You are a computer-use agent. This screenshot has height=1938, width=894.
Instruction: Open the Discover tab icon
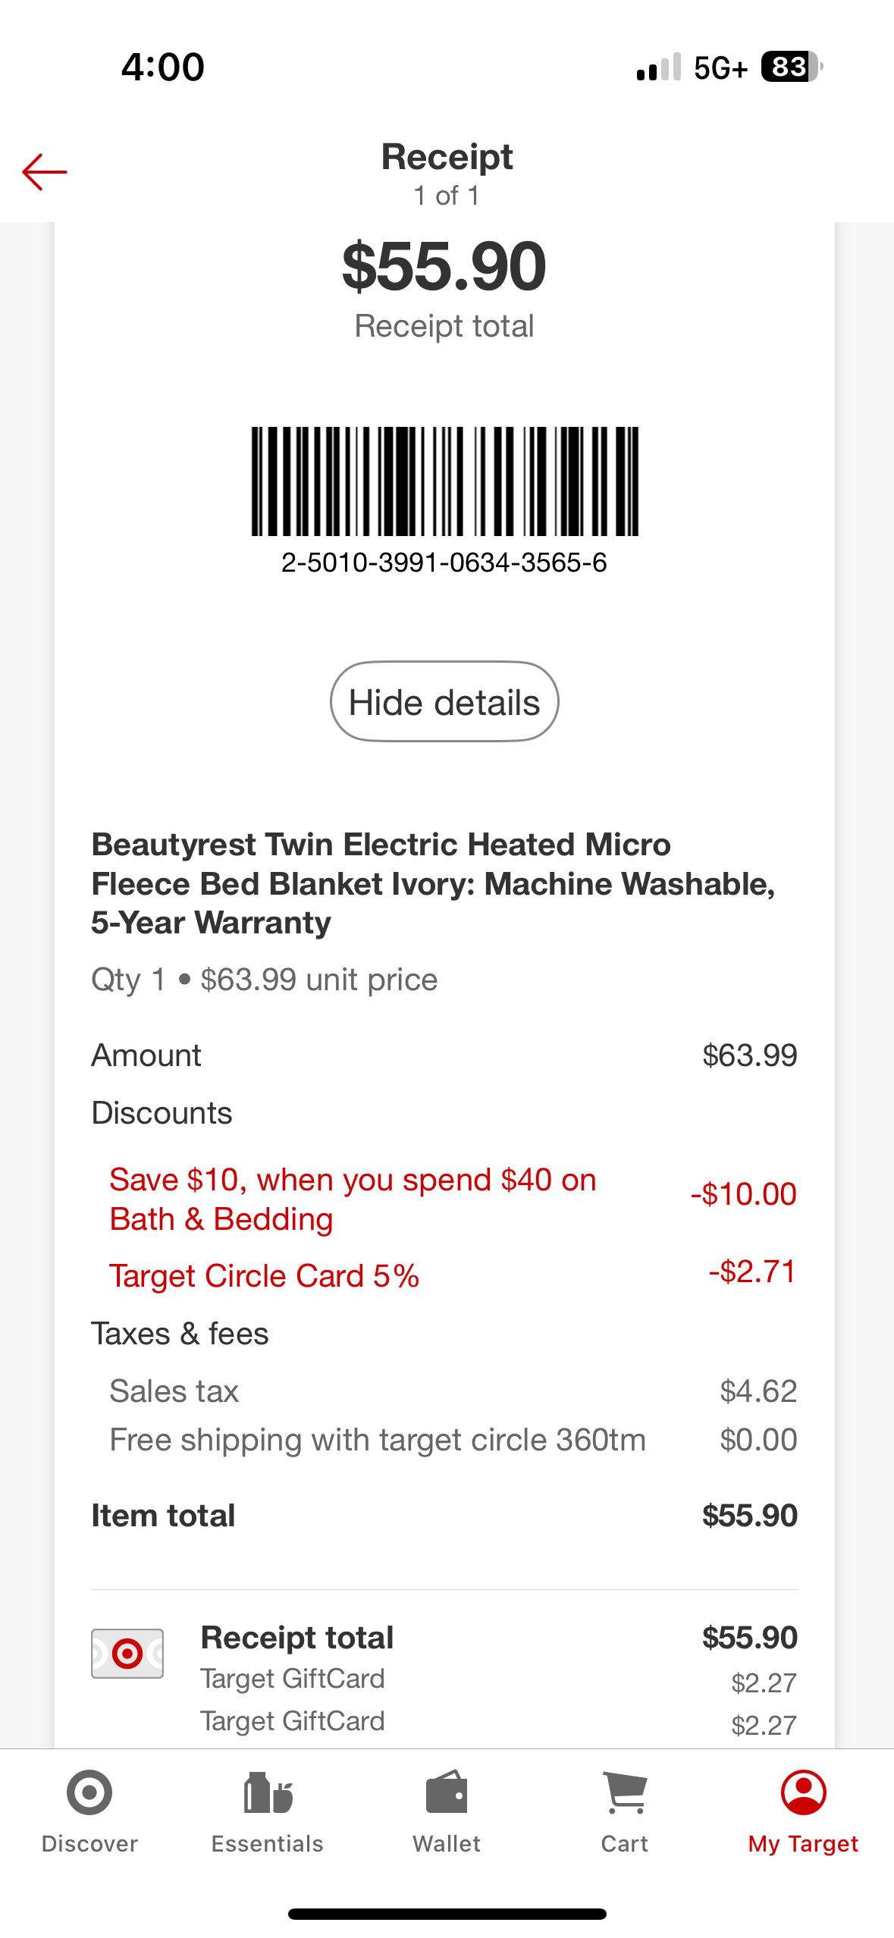[89, 1792]
